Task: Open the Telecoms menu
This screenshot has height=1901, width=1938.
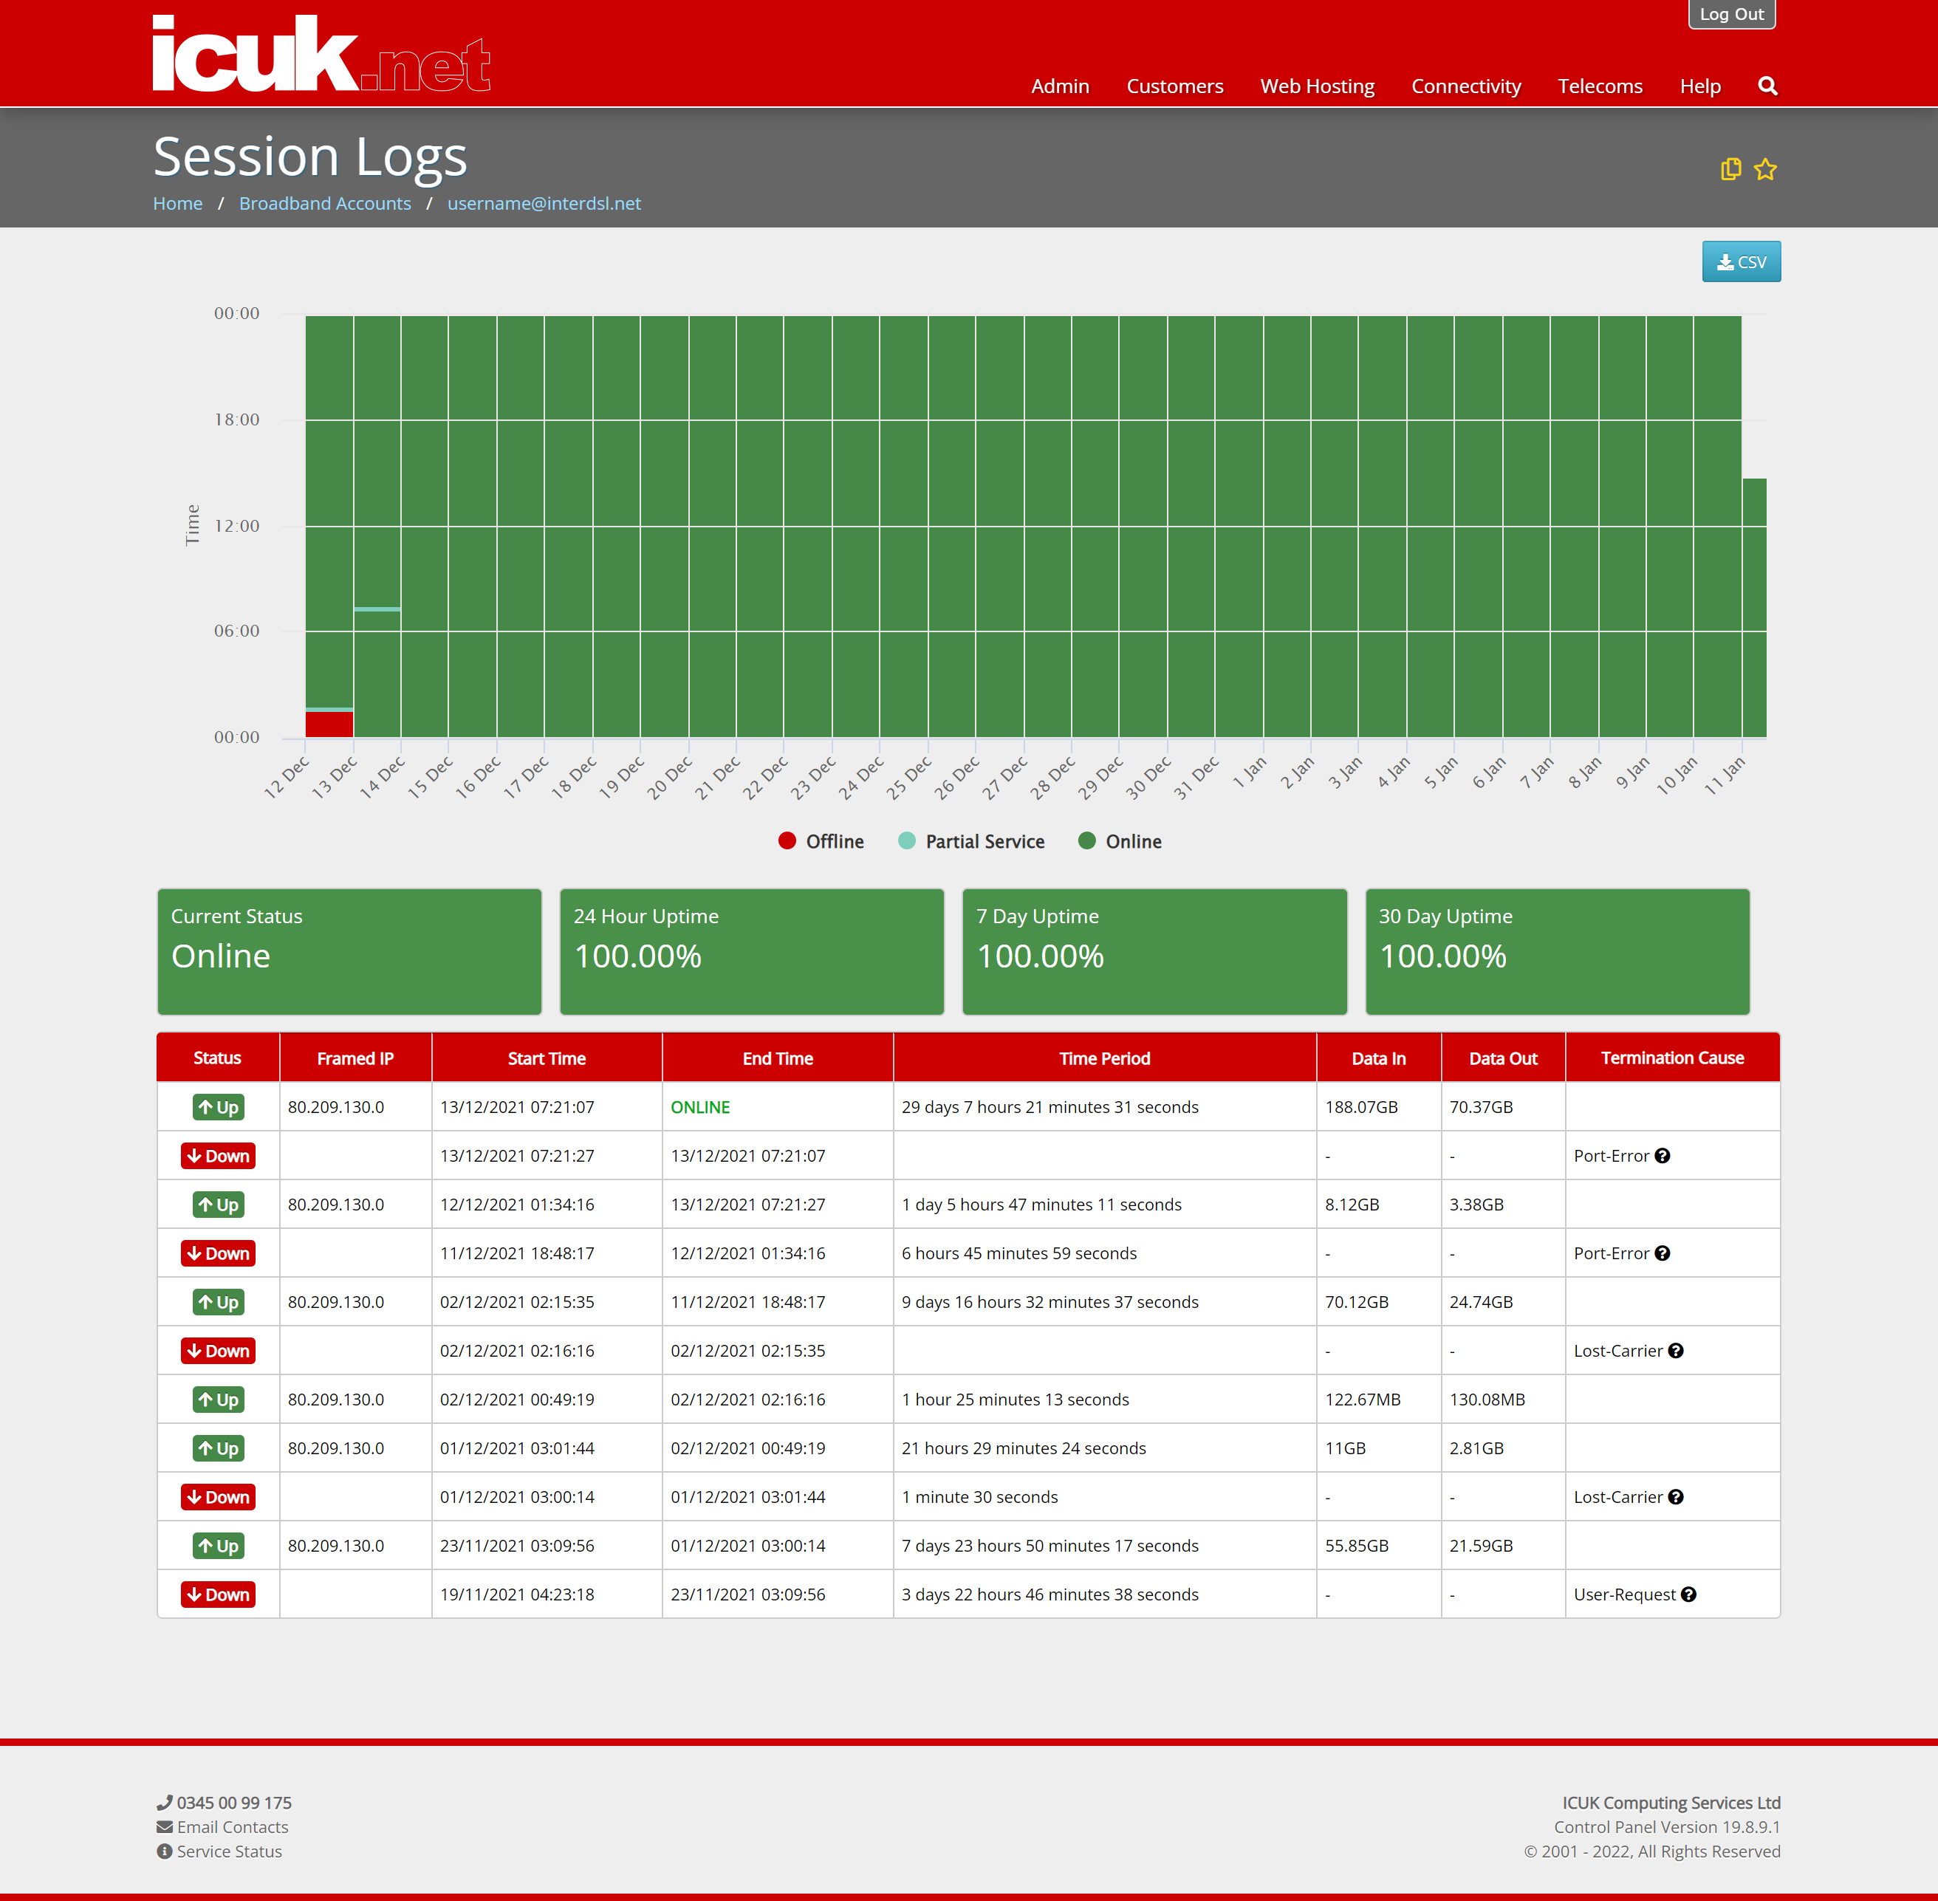Action: click(x=1600, y=86)
